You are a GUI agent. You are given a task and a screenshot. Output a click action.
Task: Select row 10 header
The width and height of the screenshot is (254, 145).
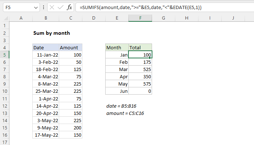tap(4, 91)
